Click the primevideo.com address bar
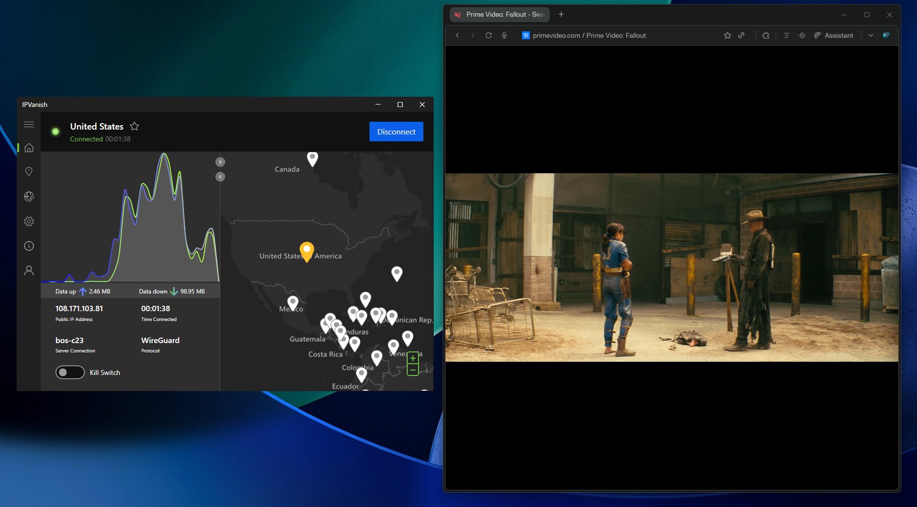Image resolution: width=917 pixels, height=507 pixels. tap(589, 35)
